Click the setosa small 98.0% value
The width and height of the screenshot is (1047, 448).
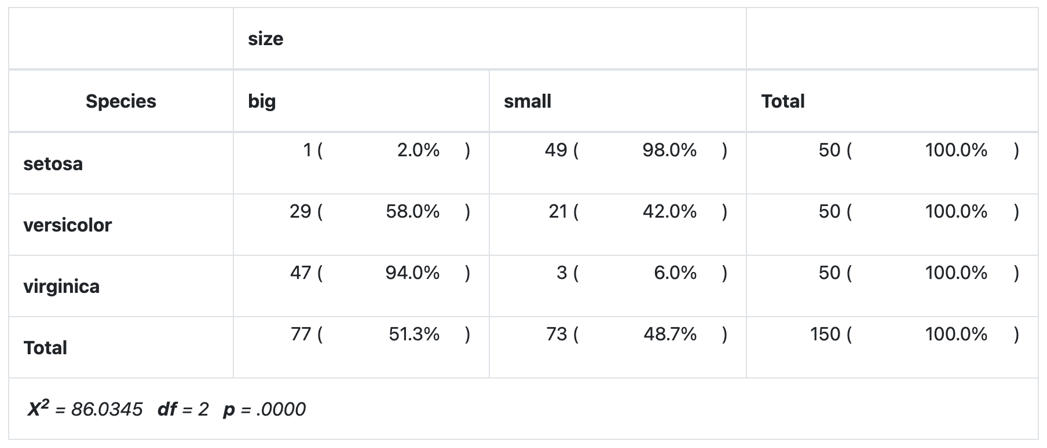click(x=669, y=150)
